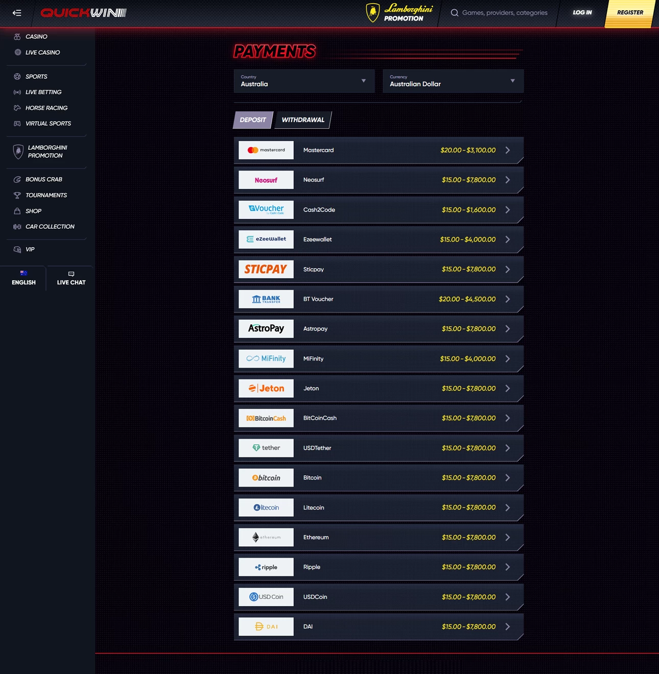659x674 pixels.
Task: Click the Sports soccer ball icon
Action: (17, 77)
